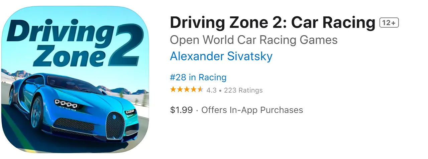Click the first orange rating star
The height and width of the screenshot is (159, 428).
173,90
